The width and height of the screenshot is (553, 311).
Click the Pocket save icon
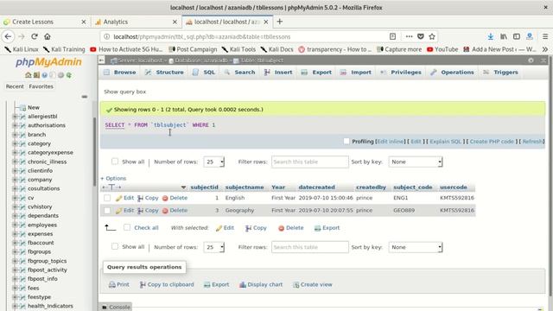[421, 36]
